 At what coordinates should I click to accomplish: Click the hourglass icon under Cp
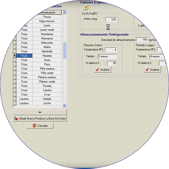(108, 27)
